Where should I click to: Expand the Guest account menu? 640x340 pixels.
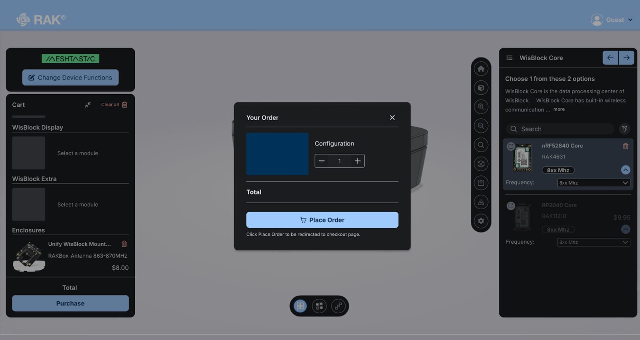click(612, 20)
